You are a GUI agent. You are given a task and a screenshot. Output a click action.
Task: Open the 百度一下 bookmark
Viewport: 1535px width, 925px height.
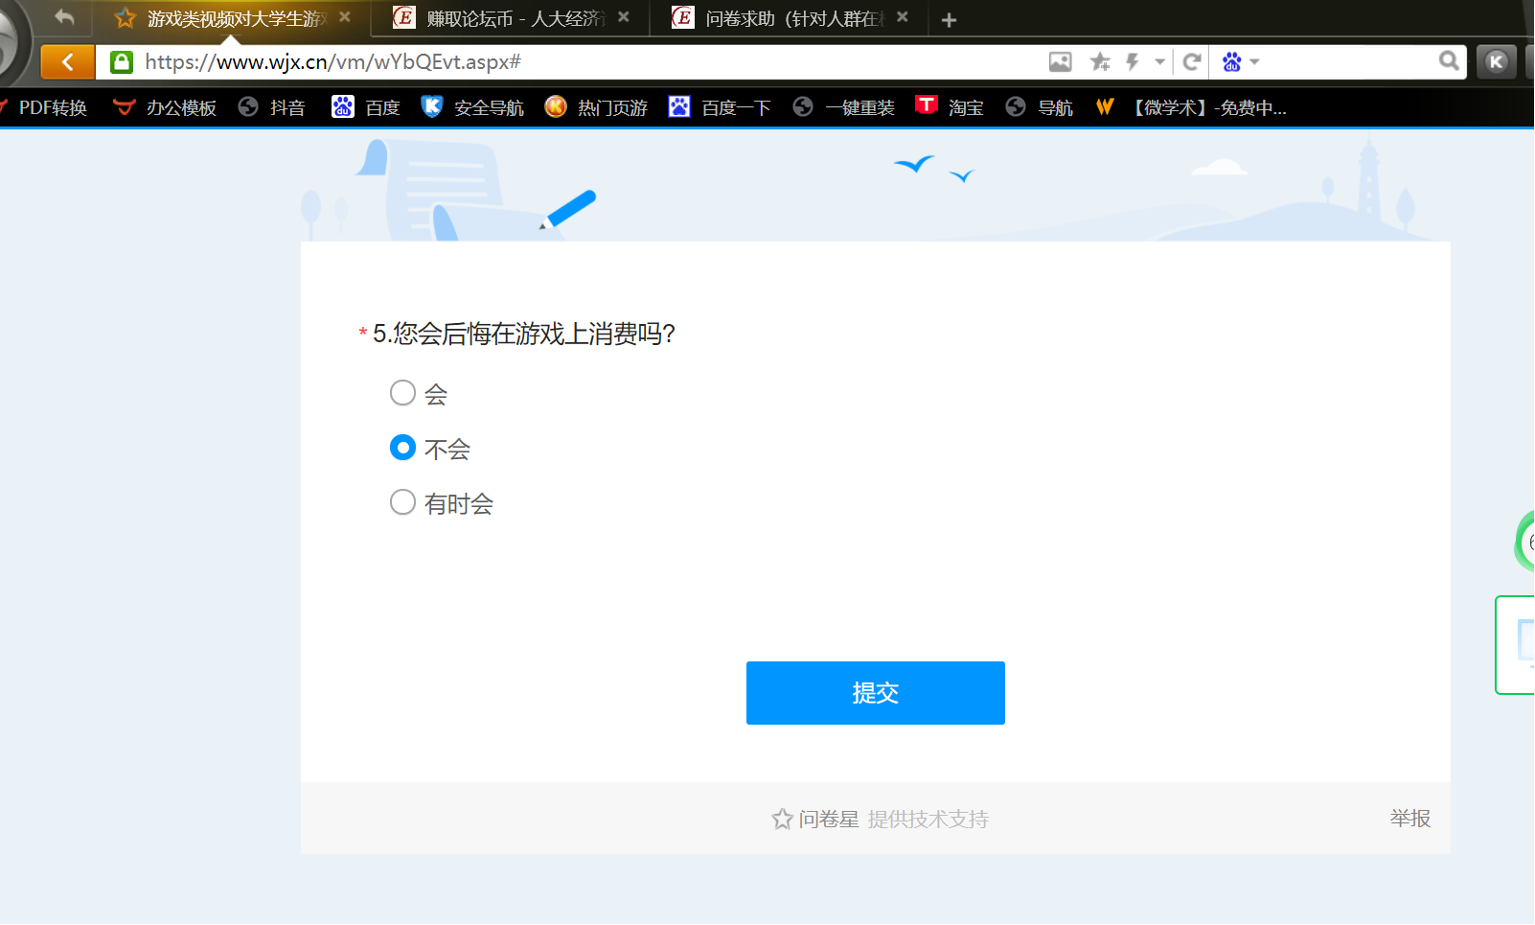(x=720, y=107)
